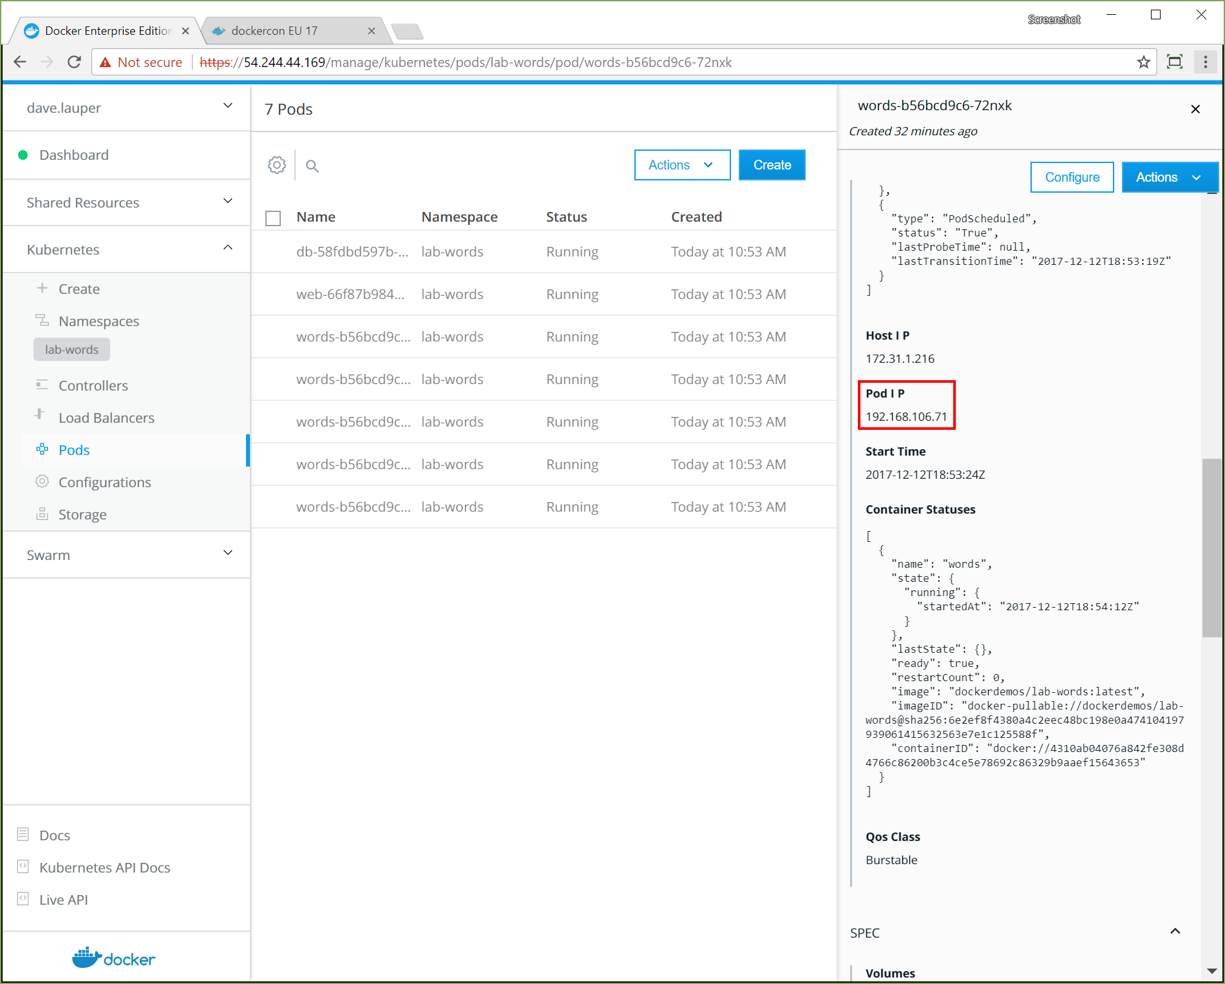1225x984 pixels.
Task: Click the blue Create button
Action: point(772,166)
